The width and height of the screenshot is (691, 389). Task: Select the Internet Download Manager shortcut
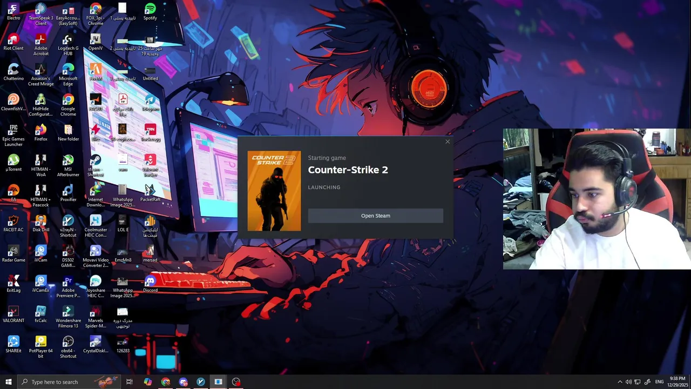[95, 196]
